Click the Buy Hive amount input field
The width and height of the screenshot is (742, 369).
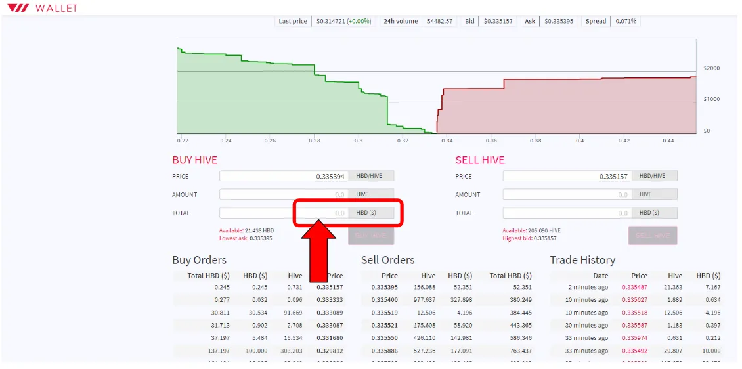tap(284, 194)
